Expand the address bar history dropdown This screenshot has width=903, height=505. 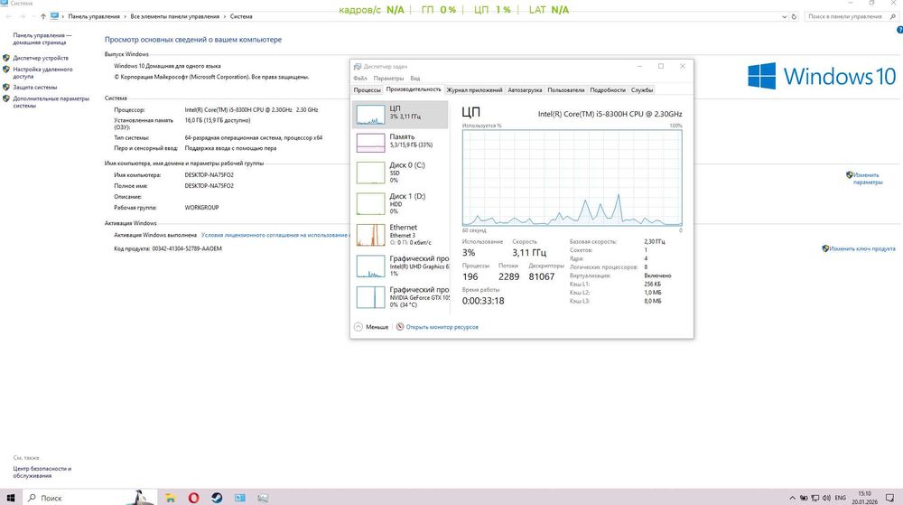coord(785,16)
